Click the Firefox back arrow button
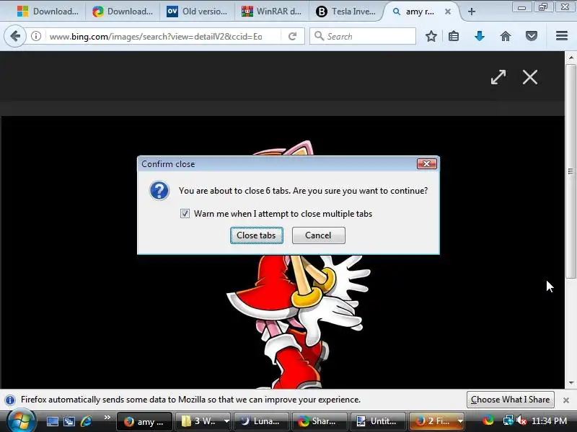 (14, 37)
